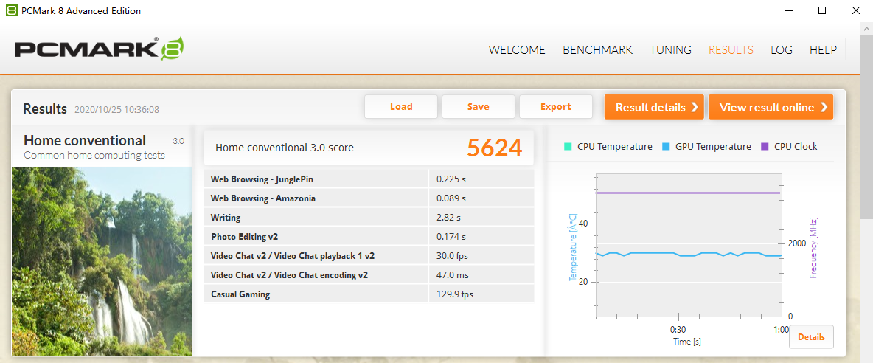
Task: Click the waterfall thumbnail image
Action: (x=101, y=261)
